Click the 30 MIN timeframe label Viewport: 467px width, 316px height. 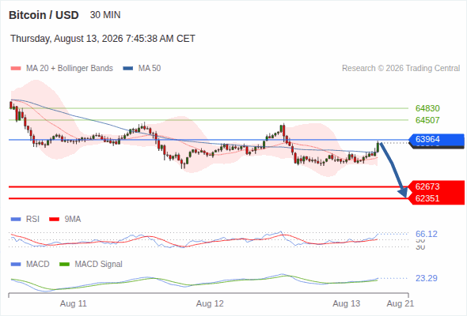click(x=105, y=15)
